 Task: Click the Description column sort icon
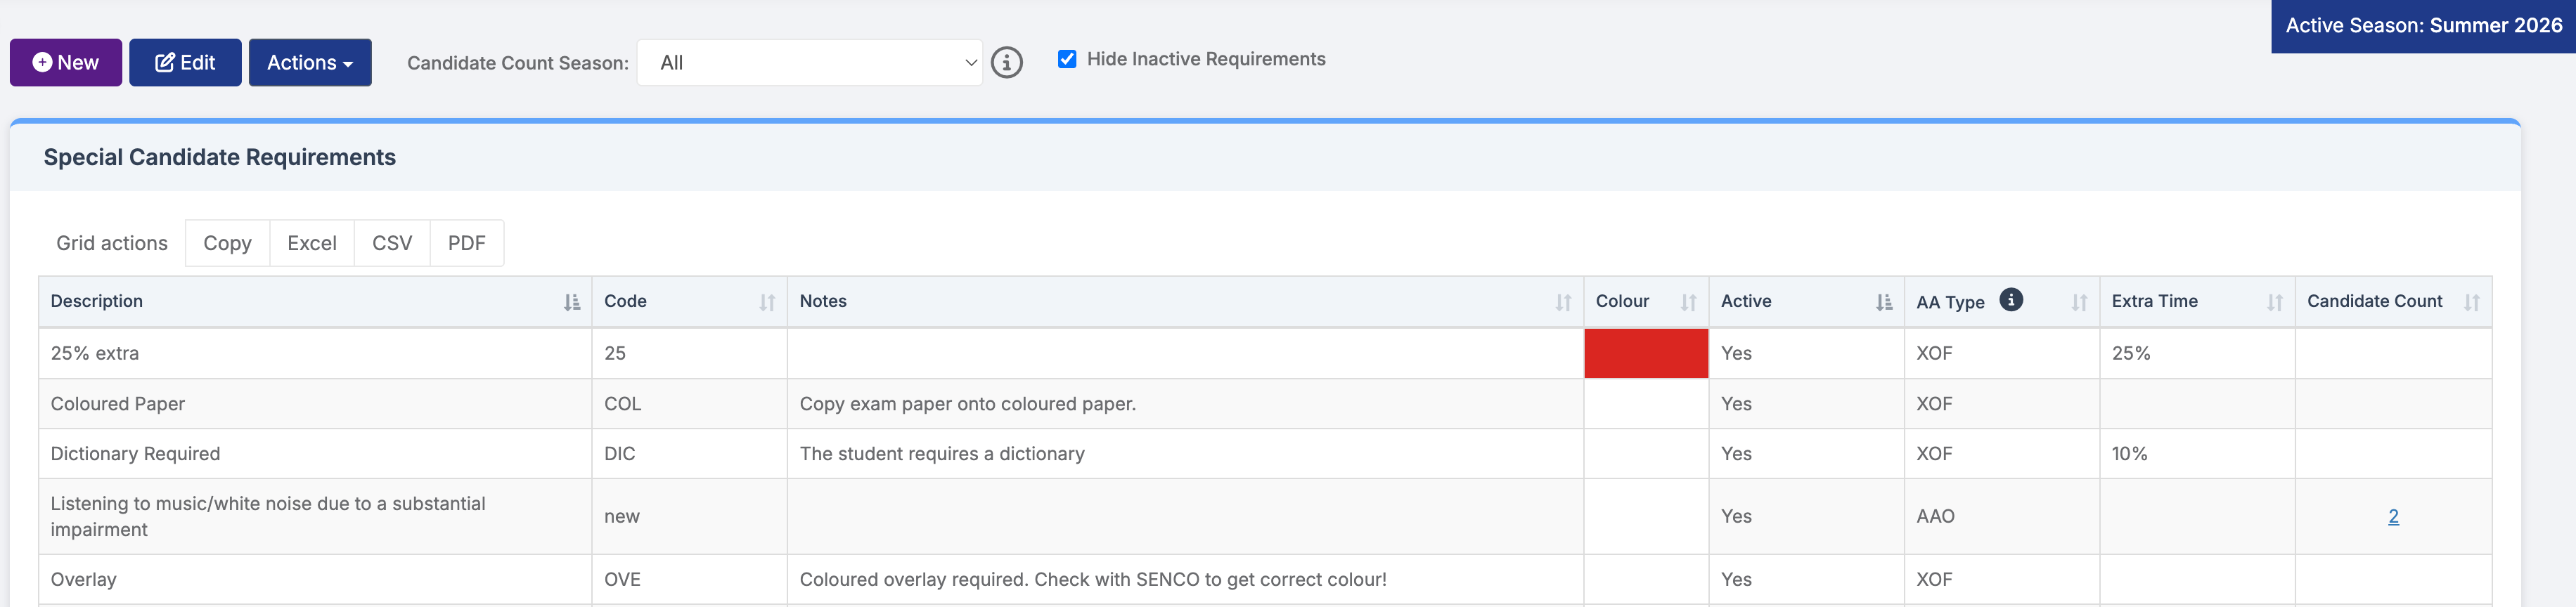coord(571,302)
